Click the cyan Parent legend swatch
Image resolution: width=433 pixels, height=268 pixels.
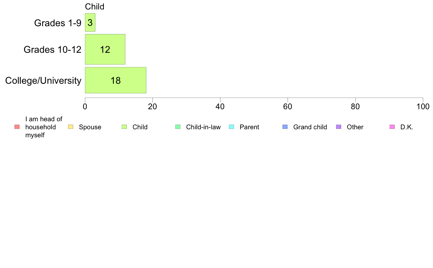pyautogui.click(x=231, y=127)
